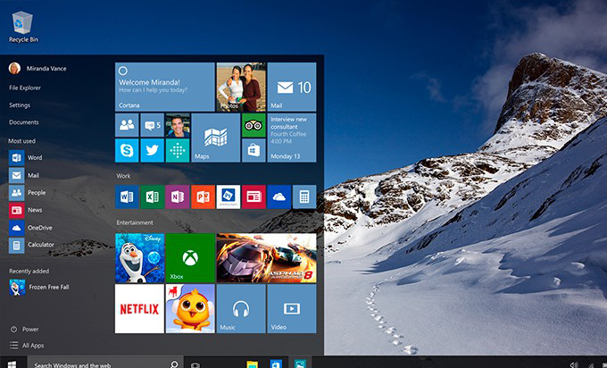The height and width of the screenshot is (368, 607).
Task: Open the red News tile in Work group
Action: point(254,197)
